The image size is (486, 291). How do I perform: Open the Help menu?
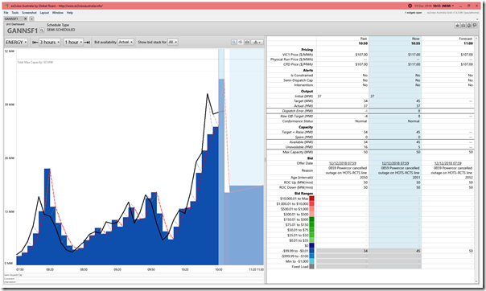70,13
